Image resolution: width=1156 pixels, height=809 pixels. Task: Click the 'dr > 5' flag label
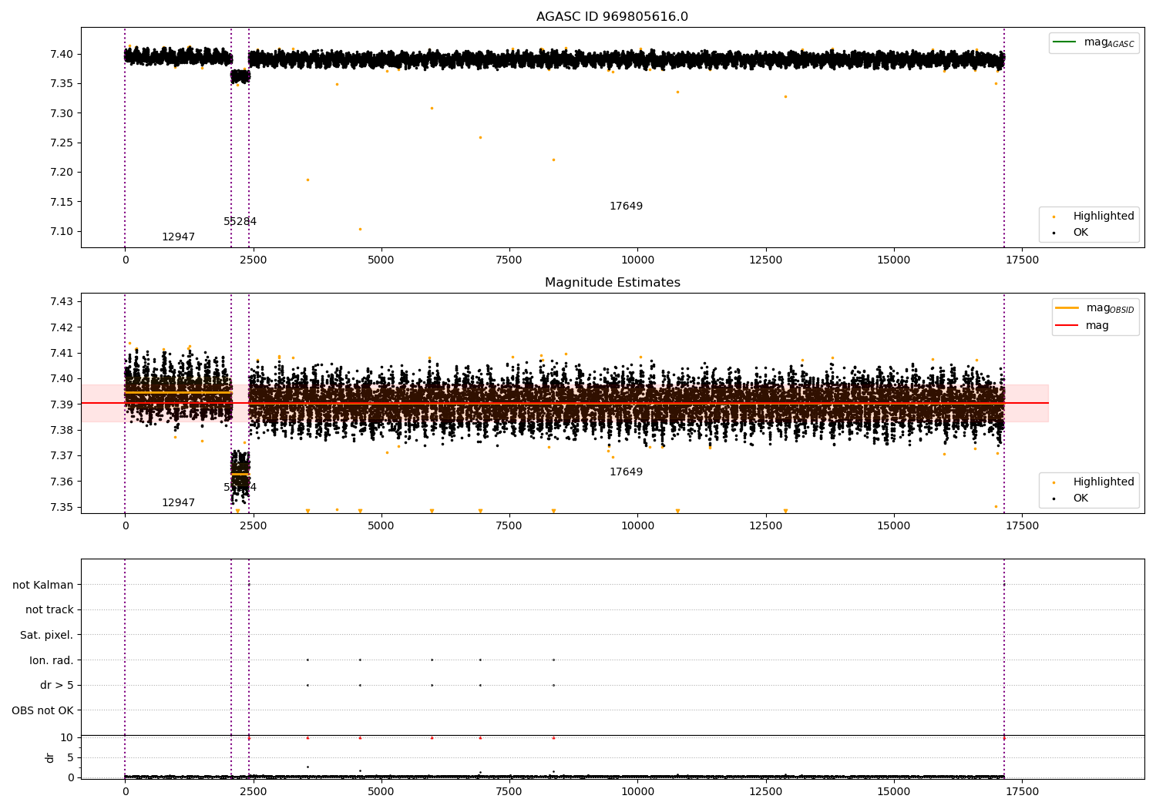click(57, 686)
